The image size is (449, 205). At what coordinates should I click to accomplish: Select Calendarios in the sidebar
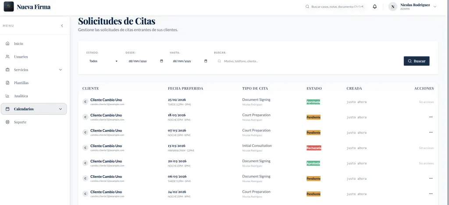tap(34, 109)
